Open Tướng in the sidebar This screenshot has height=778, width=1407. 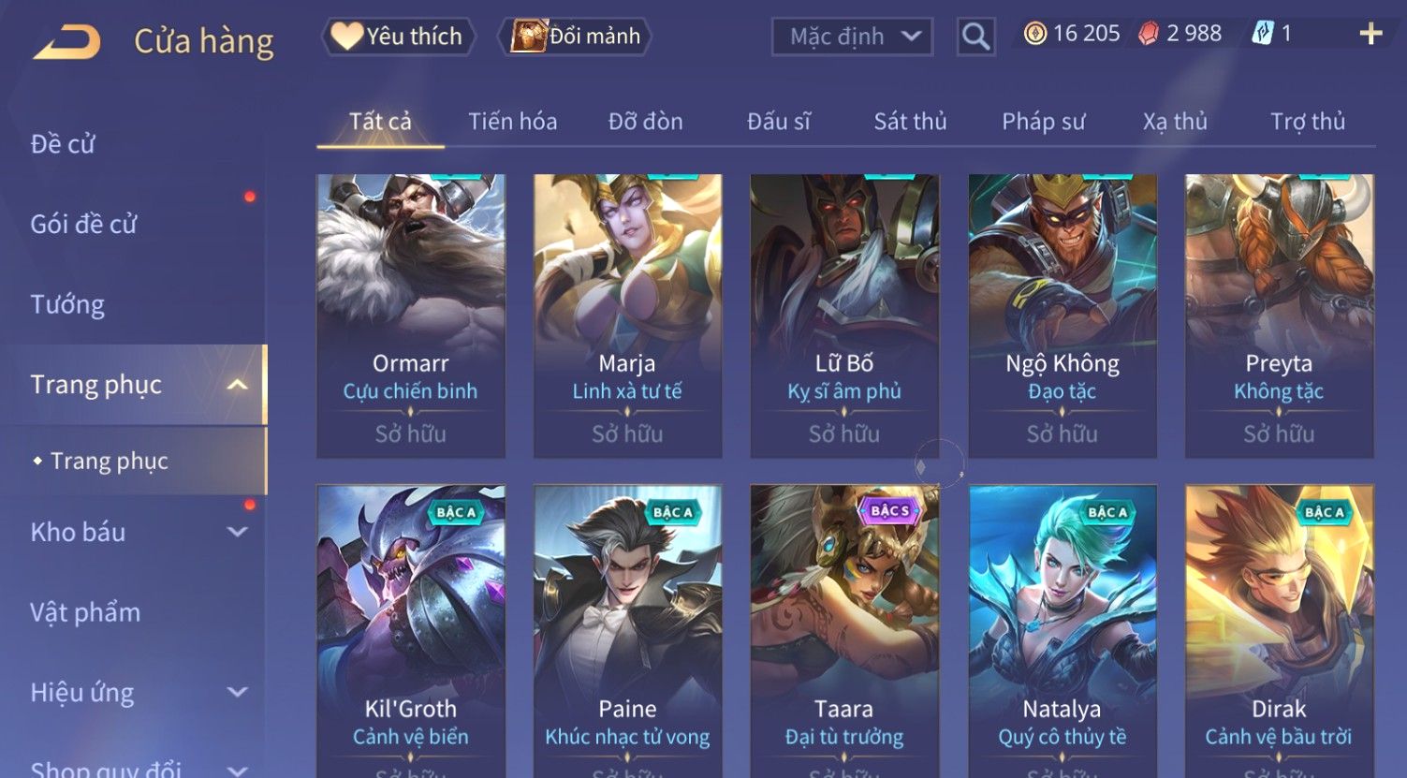[67, 304]
